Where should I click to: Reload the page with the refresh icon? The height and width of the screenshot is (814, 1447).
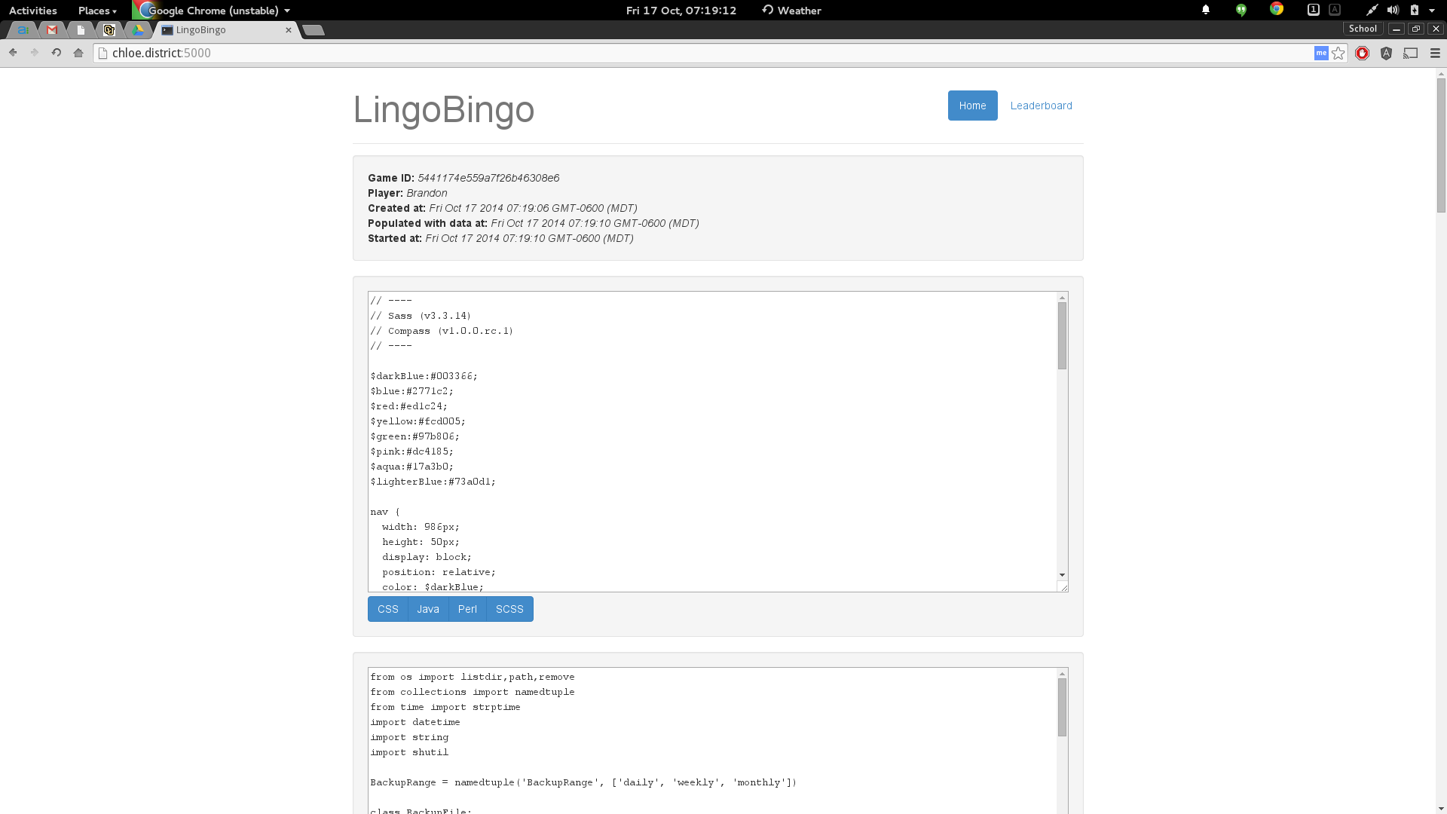click(x=57, y=53)
